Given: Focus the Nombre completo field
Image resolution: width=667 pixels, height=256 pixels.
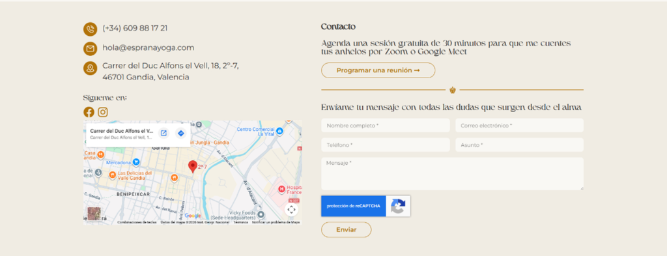Looking at the screenshot, I should (x=386, y=126).
